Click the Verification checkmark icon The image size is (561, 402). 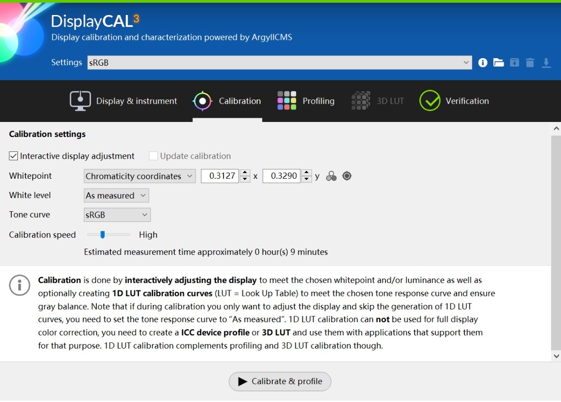click(x=430, y=100)
